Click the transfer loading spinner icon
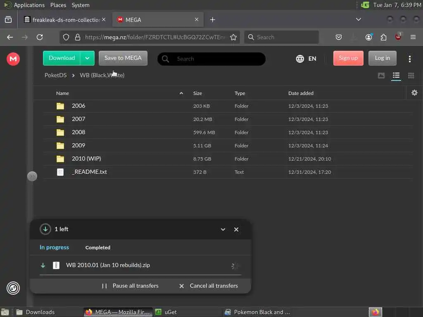The height and width of the screenshot is (317, 423). [x=235, y=266]
